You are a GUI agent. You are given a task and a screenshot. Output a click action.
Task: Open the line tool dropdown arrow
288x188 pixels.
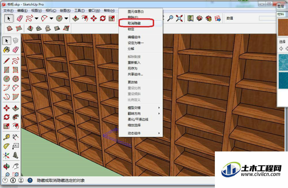click(37, 18)
